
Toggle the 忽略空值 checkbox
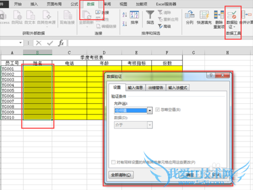coord(157,109)
